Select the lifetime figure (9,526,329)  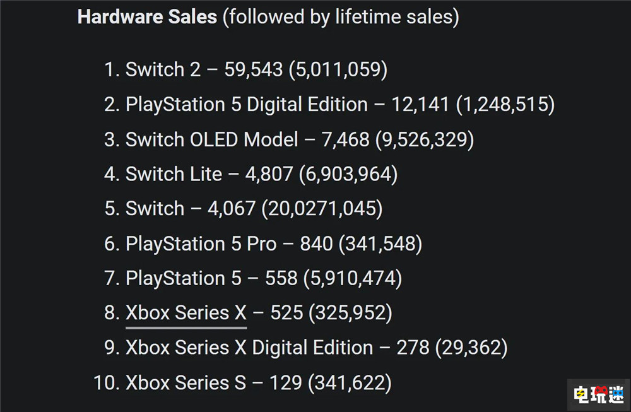tap(424, 139)
